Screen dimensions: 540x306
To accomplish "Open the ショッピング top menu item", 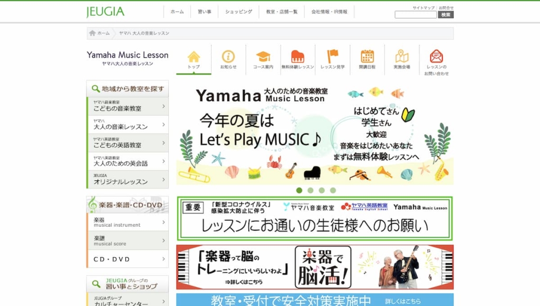I will click(238, 12).
